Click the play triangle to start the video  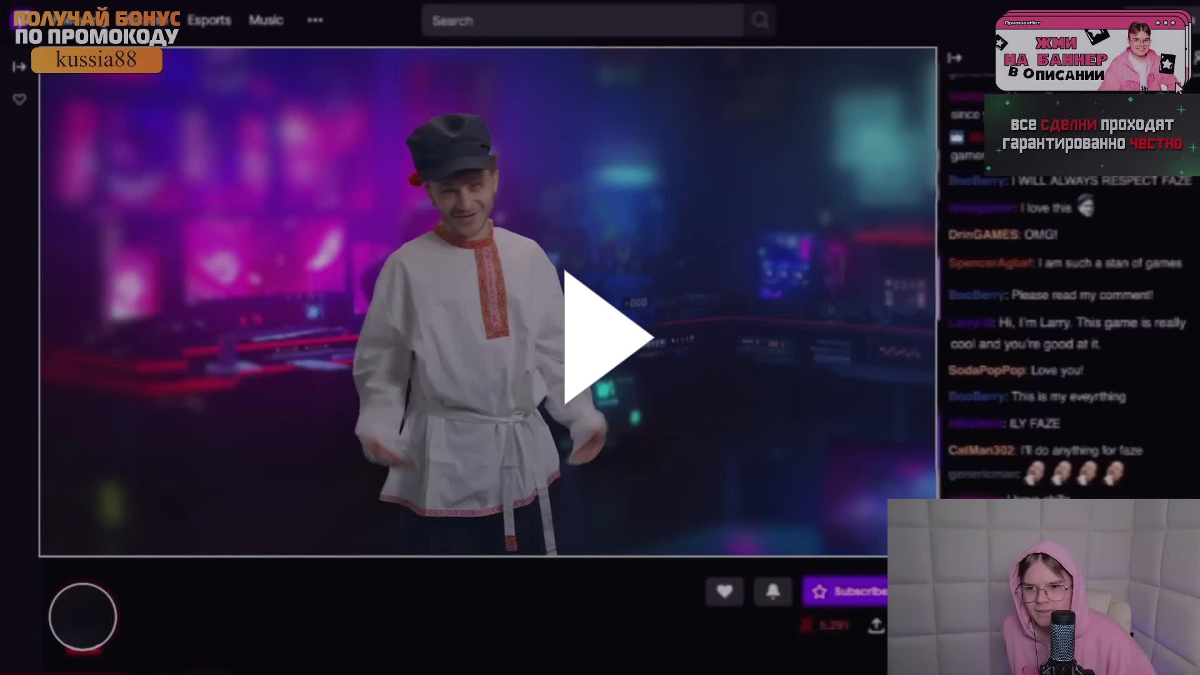coord(603,337)
